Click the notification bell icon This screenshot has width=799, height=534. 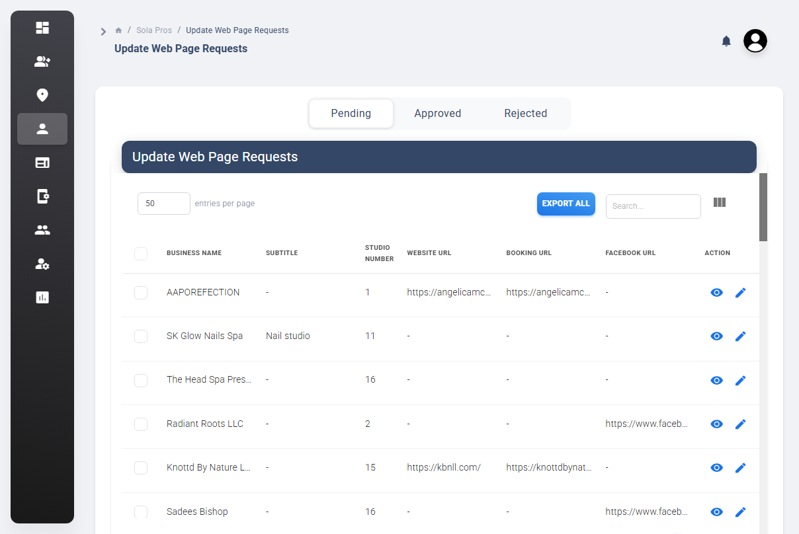point(726,41)
